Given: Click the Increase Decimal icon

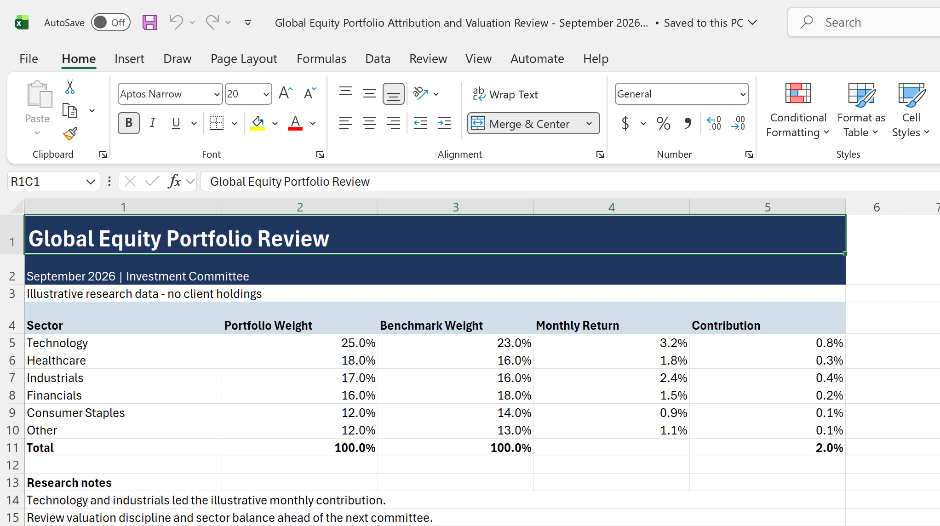Looking at the screenshot, I should [x=714, y=123].
